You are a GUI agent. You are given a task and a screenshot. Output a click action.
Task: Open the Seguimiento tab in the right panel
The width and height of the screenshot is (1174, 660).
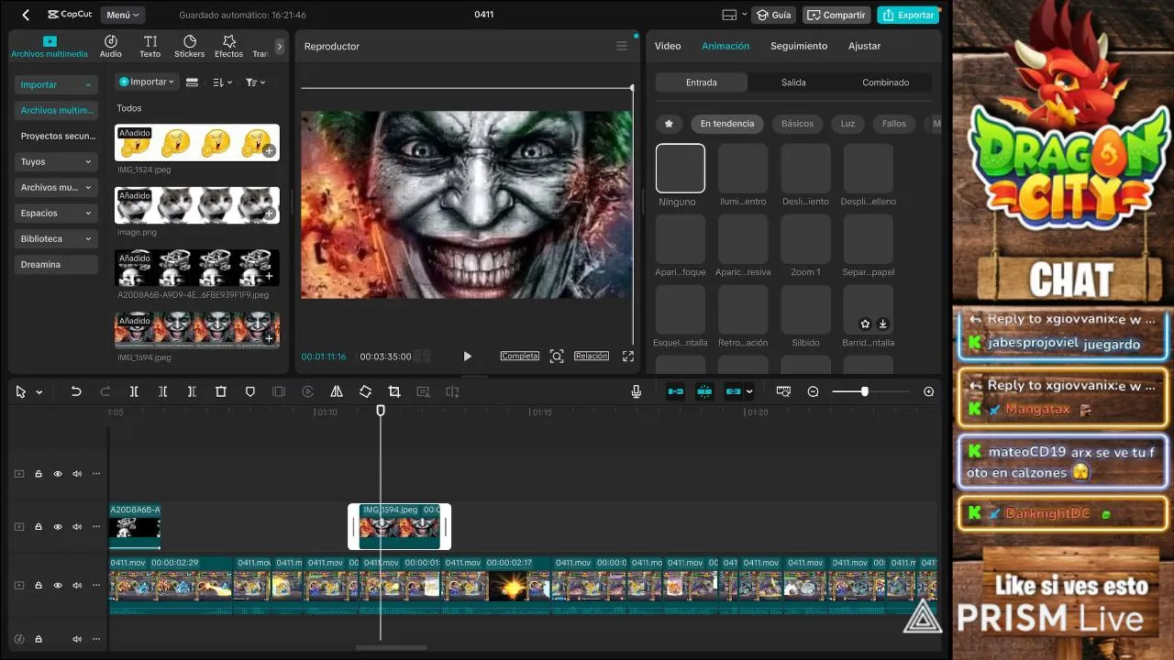(x=799, y=46)
